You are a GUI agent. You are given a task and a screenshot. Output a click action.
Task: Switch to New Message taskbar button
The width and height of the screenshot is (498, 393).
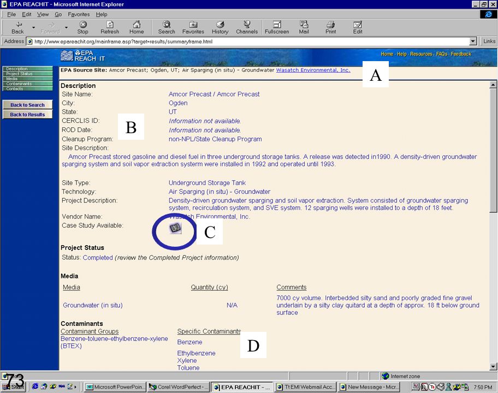(x=369, y=387)
